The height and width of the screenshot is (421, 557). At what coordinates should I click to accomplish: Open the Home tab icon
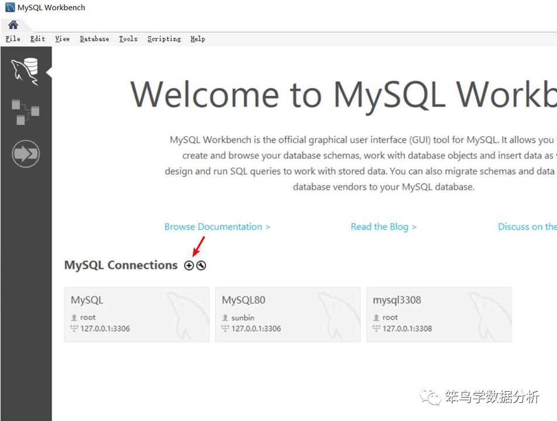point(13,25)
